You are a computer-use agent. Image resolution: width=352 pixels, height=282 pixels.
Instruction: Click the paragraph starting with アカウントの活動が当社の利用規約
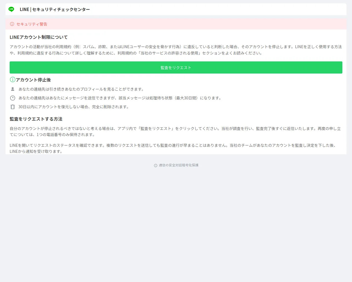(x=176, y=50)
